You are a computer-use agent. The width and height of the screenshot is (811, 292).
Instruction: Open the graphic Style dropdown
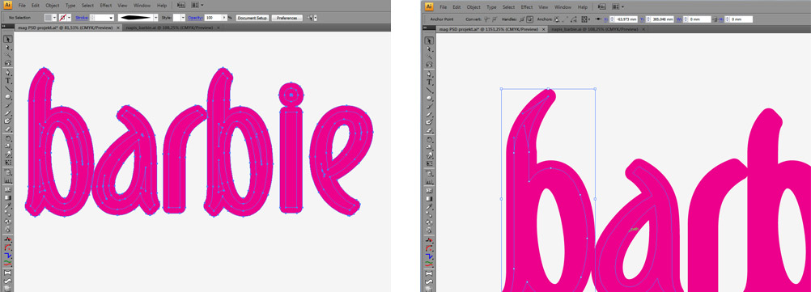coord(183,18)
